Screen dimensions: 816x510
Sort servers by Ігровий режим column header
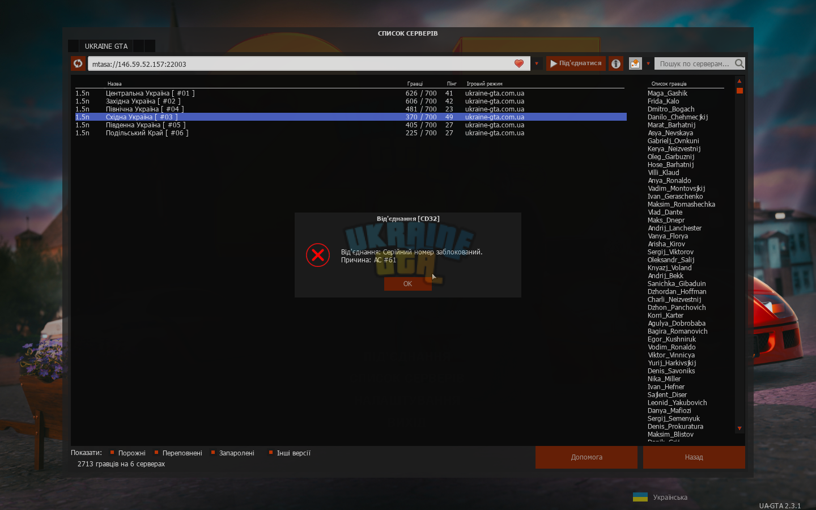[x=484, y=84]
